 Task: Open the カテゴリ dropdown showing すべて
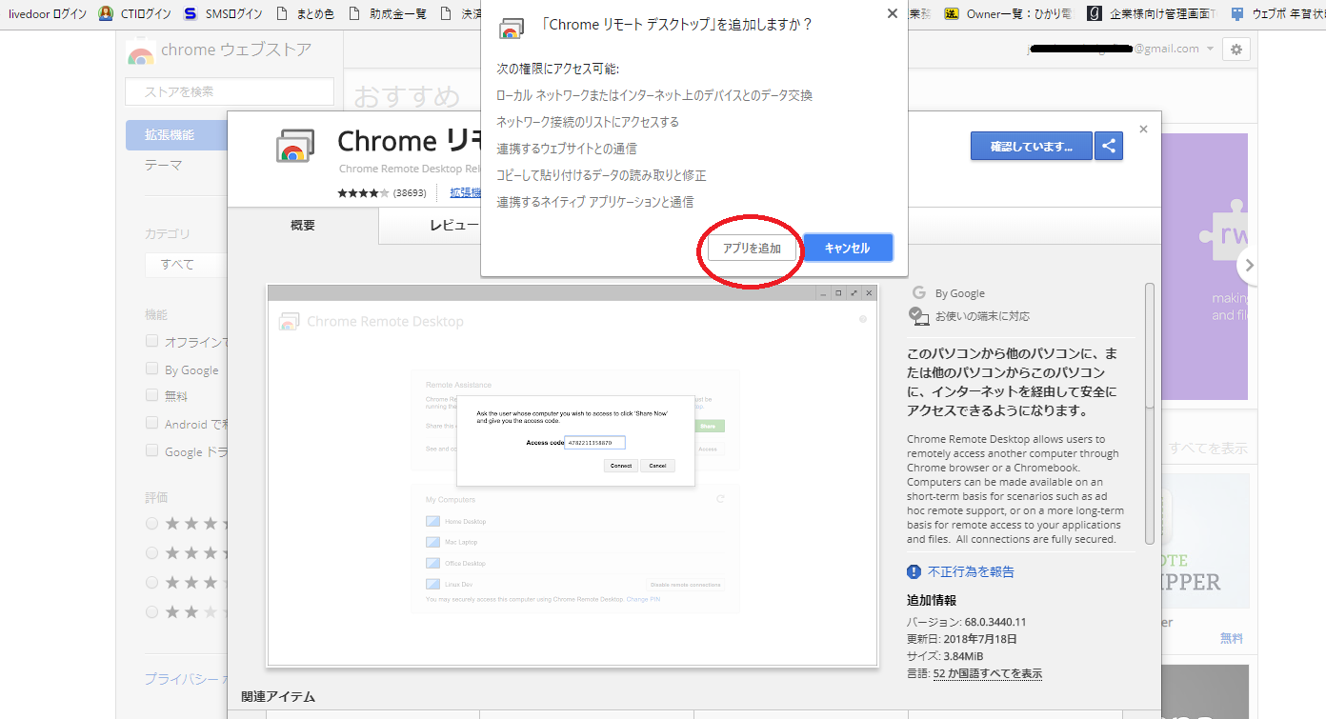(x=186, y=264)
